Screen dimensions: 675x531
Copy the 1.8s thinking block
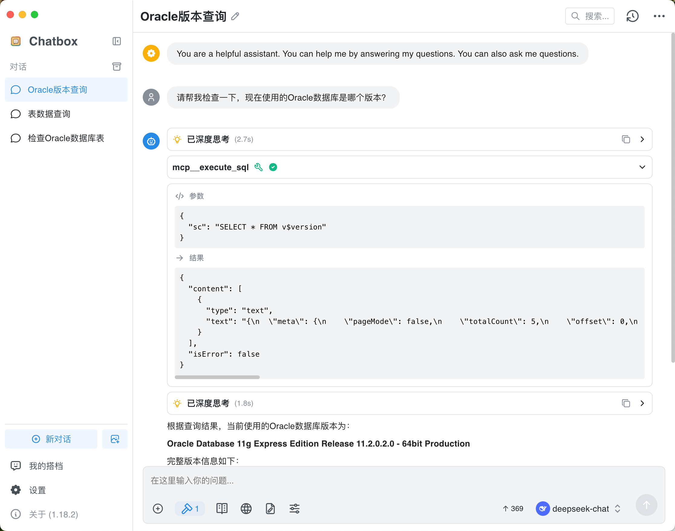point(626,403)
